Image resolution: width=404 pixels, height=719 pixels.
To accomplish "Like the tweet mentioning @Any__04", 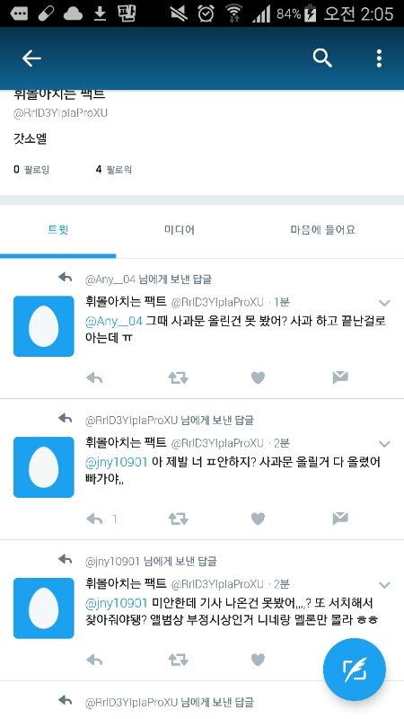I will 259,377.
